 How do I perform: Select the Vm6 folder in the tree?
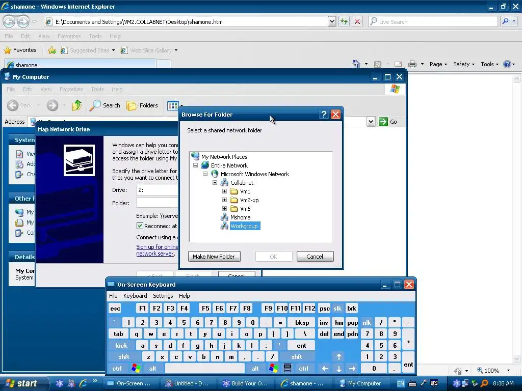click(x=245, y=209)
